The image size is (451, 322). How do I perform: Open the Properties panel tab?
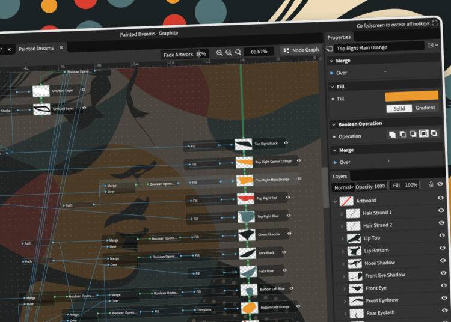point(339,37)
